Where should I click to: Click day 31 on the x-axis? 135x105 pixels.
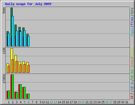coord(127,102)
